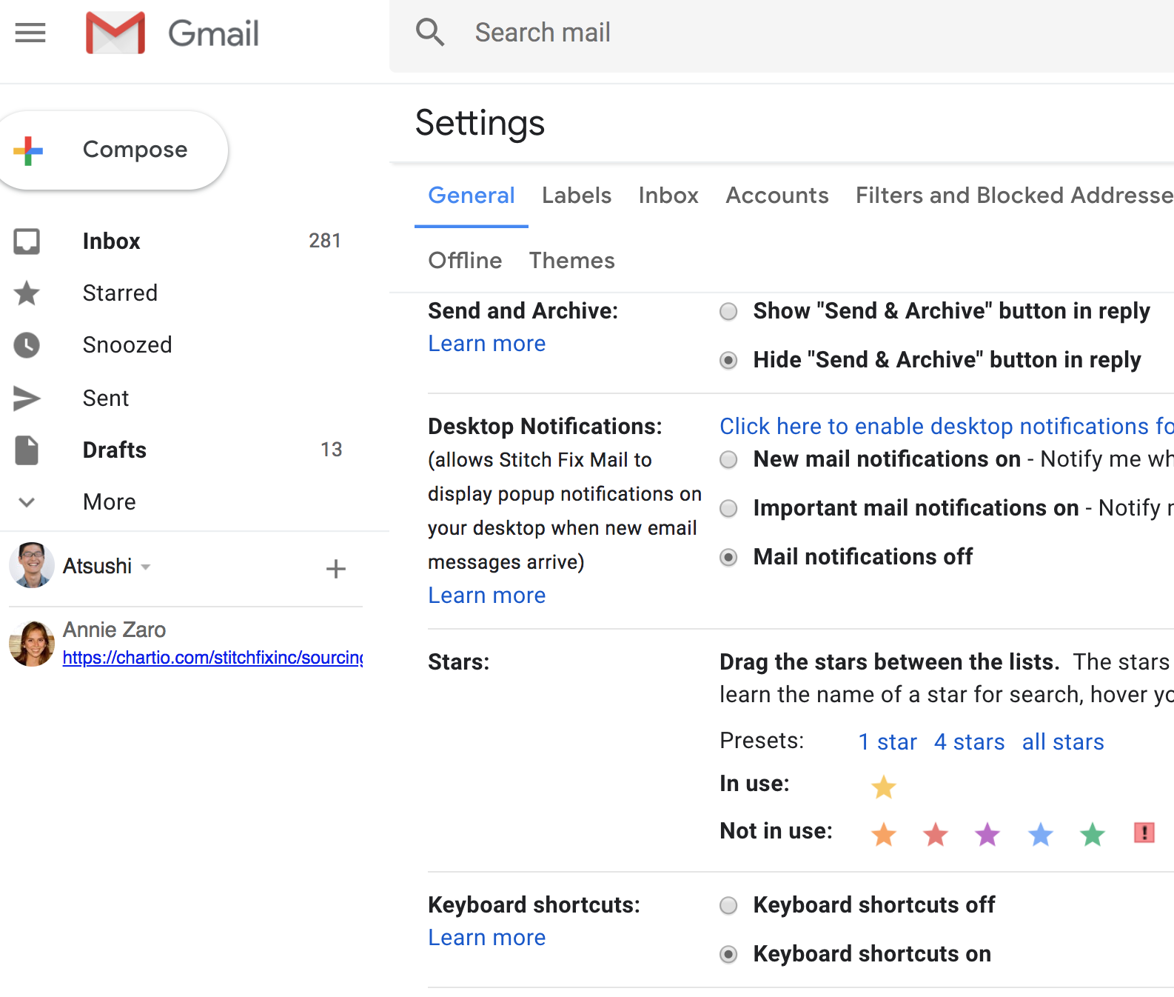The image size is (1174, 997).
Task: Apply the 4 stars preset
Action: coord(969,742)
